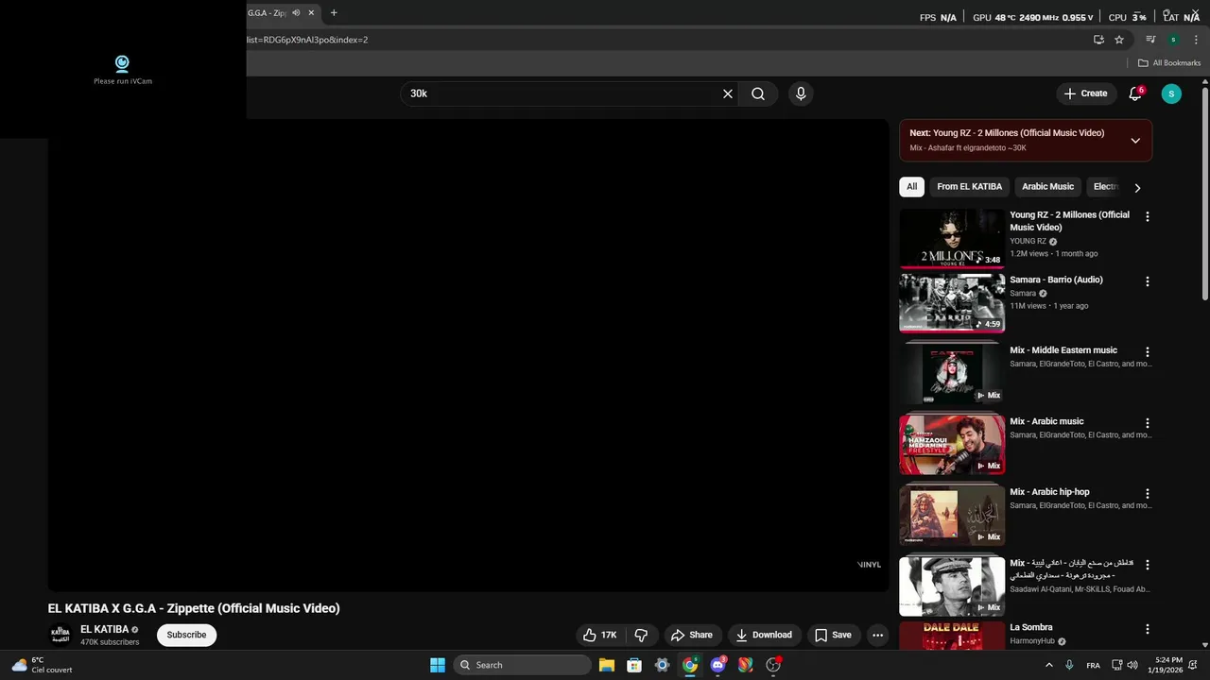Screen dimensions: 1210x680
Task: Open options for La Sombra video
Action: click(1148, 629)
